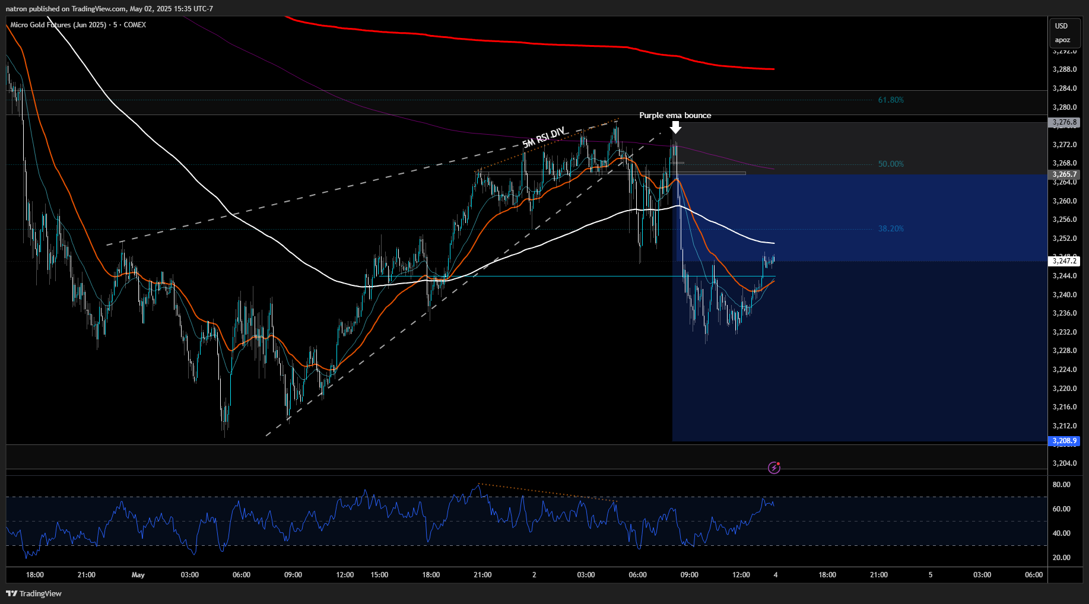This screenshot has width=1089, height=604.
Task: Select the white down arrow annotation
Action: 675,128
